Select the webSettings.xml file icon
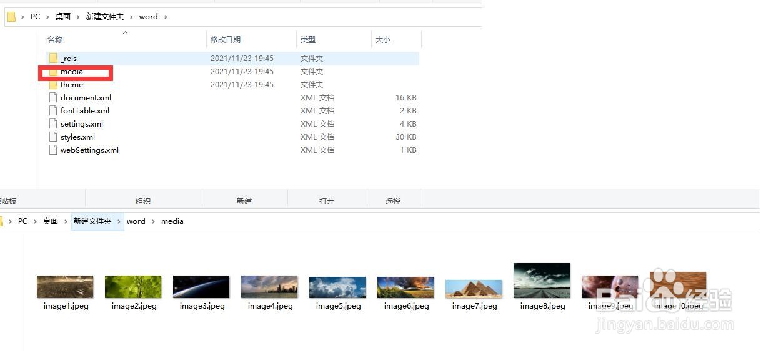This screenshot has width=776, height=351. [54, 150]
